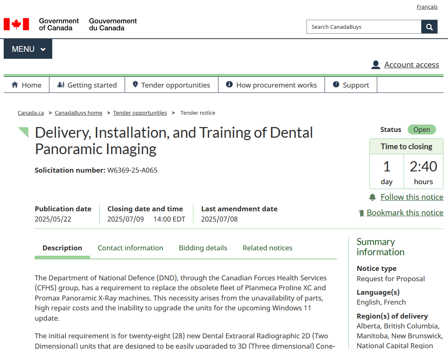The width and height of the screenshot is (448, 349).
Task: Switch to the Bidding details tab
Action: pos(203,248)
